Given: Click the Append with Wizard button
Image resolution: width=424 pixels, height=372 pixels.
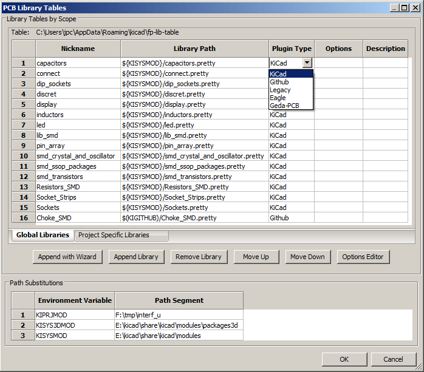Looking at the screenshot, I should pos(67,257).
